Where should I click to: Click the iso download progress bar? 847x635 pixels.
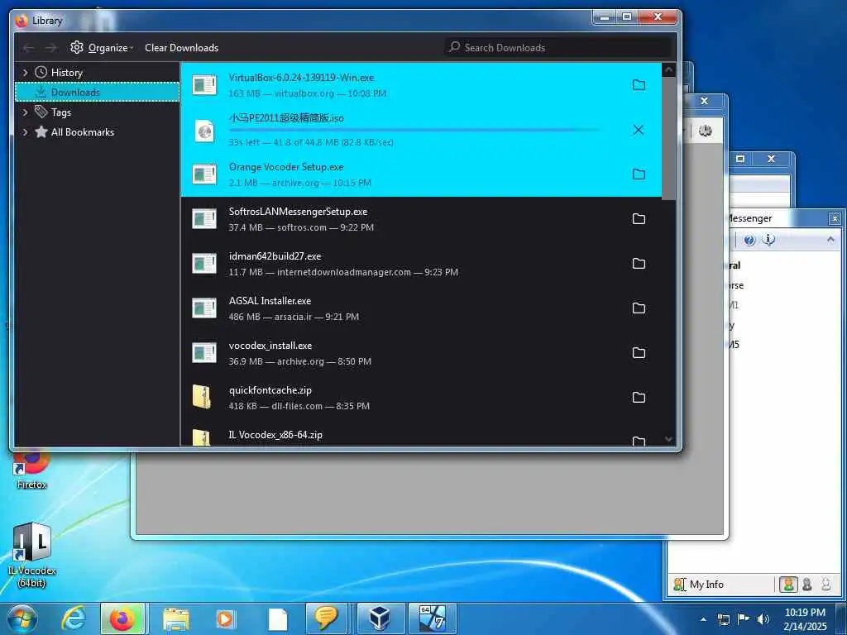415,130
